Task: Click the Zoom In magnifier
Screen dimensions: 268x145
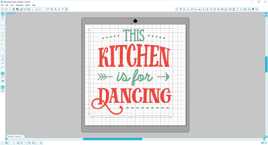Action: (52, 9)
